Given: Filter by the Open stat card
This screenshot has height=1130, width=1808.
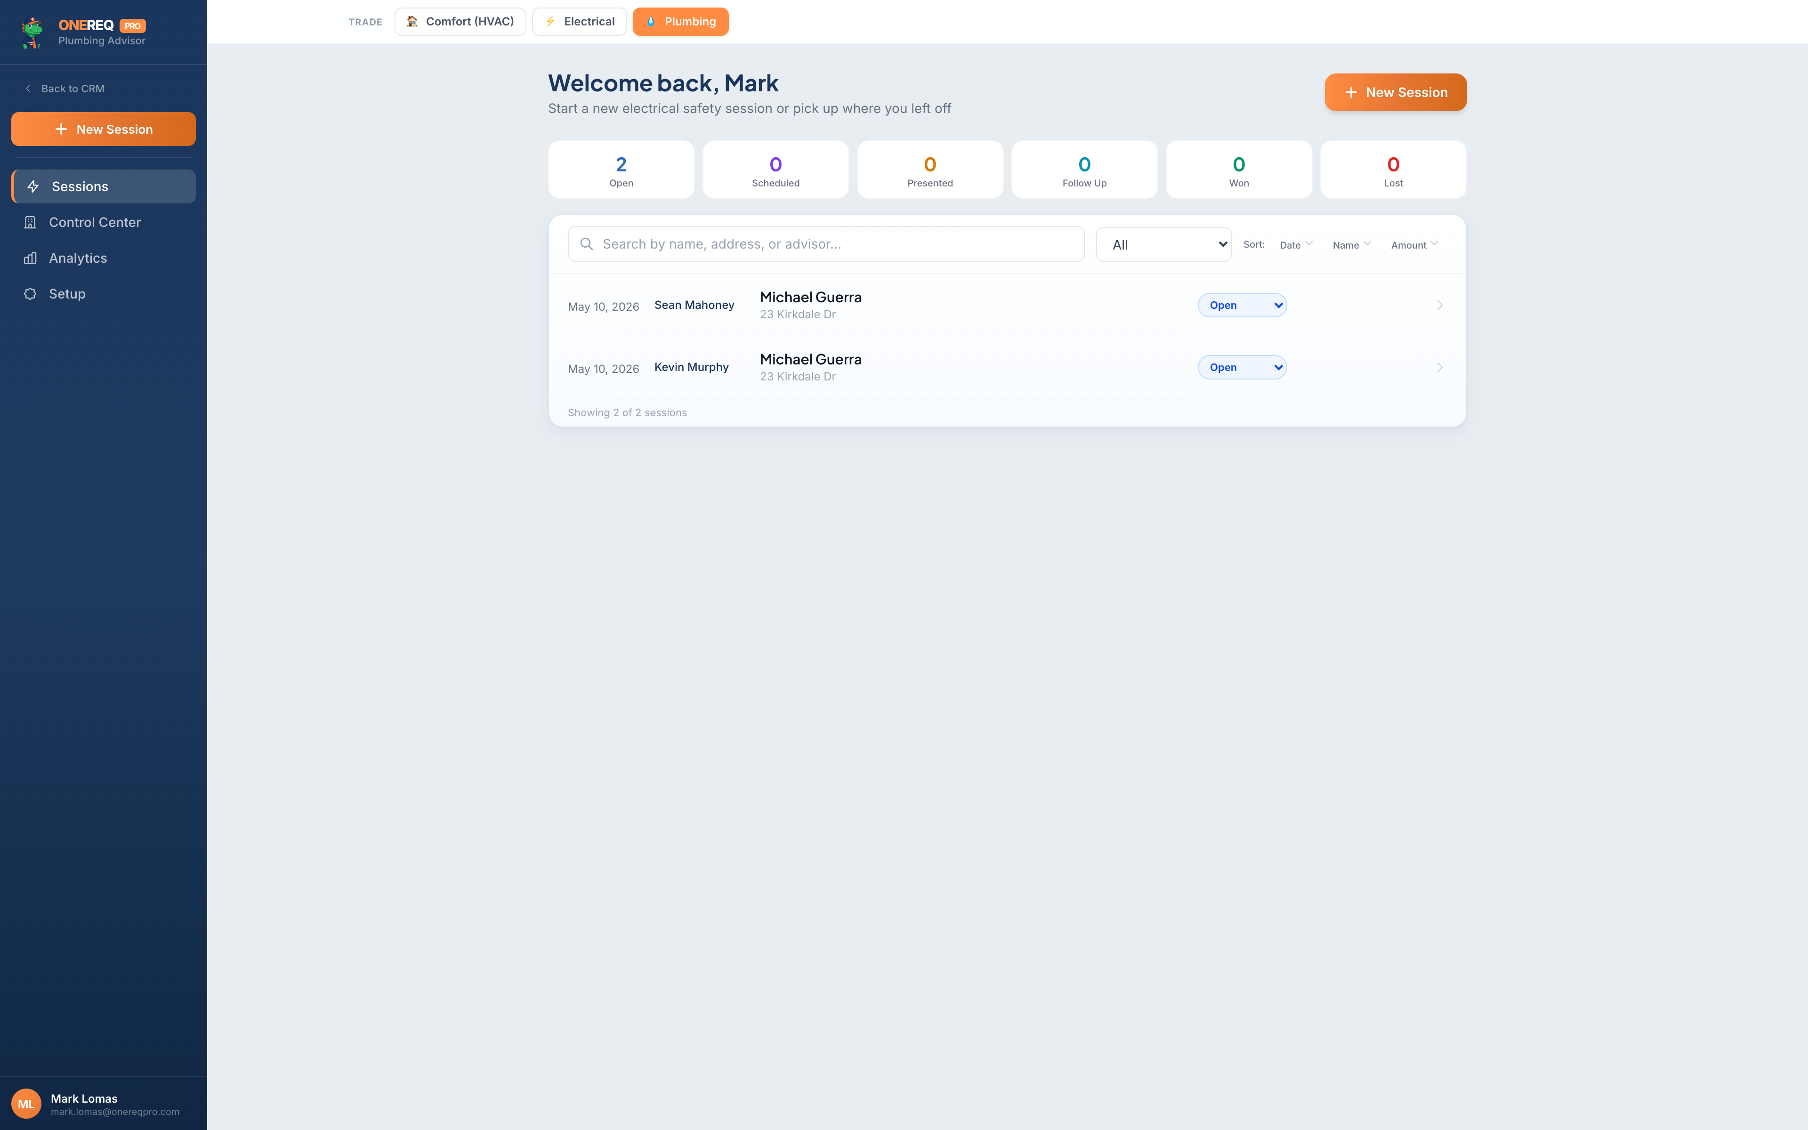Looking at the screenshot, I should pyautogui.click(x=621, y=169).
